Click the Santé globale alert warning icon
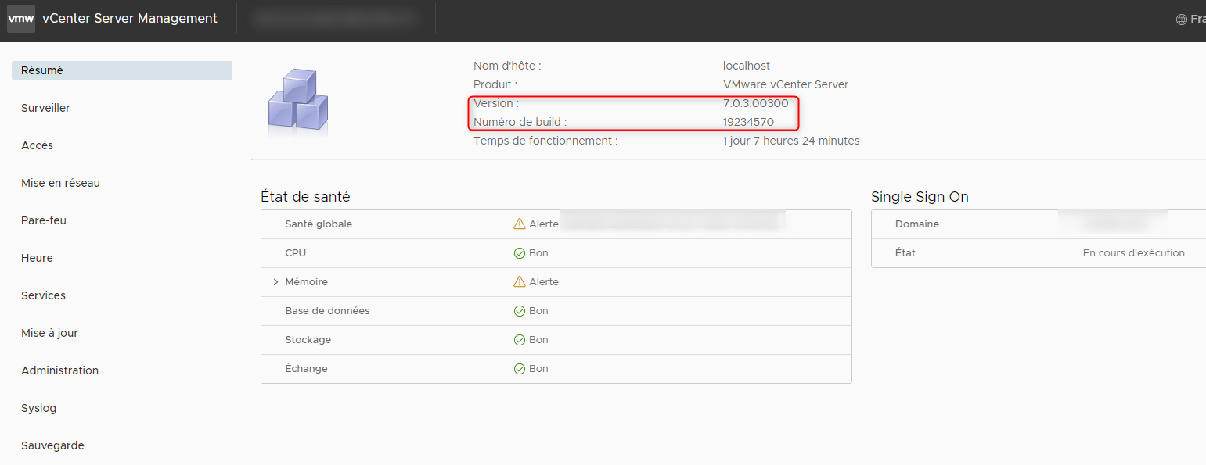The height and width of the screenshot is (465, 1206). tap(520, 224)
